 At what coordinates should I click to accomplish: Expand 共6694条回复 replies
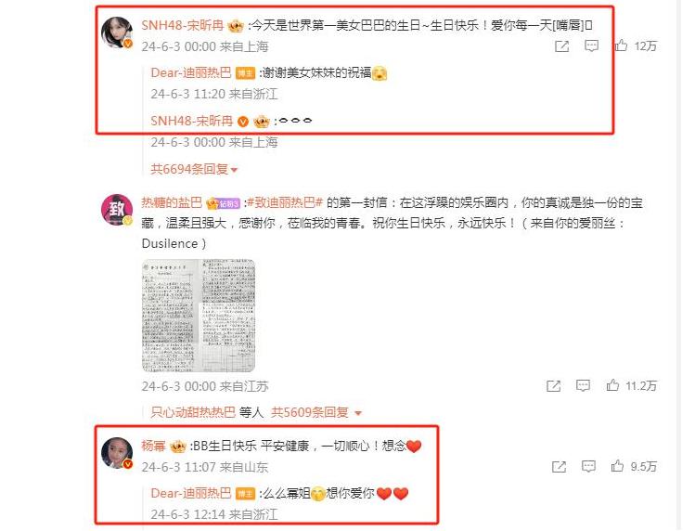194,169
